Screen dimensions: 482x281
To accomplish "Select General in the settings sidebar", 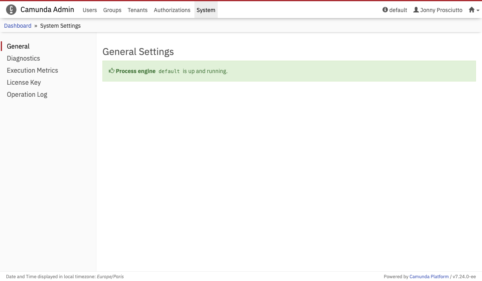I will pos(18,46).
